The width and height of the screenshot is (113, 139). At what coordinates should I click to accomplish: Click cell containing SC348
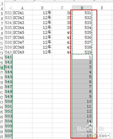tap(22, 47)
